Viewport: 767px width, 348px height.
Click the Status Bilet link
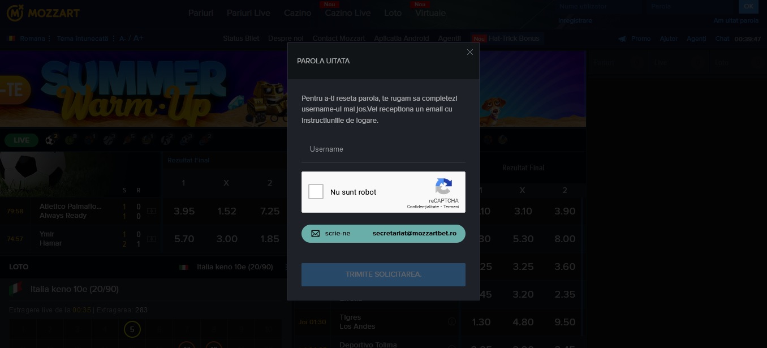coord(241,38)
